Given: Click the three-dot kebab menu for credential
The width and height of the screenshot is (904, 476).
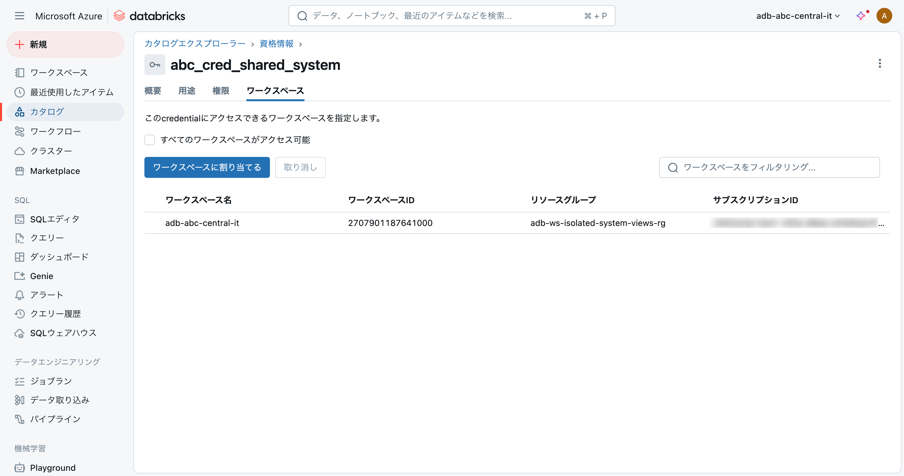Looking at the screenshot, I should [879, 64].
